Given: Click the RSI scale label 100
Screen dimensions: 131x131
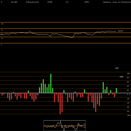Looking at the screenshot, I should [x=2, y=24].
